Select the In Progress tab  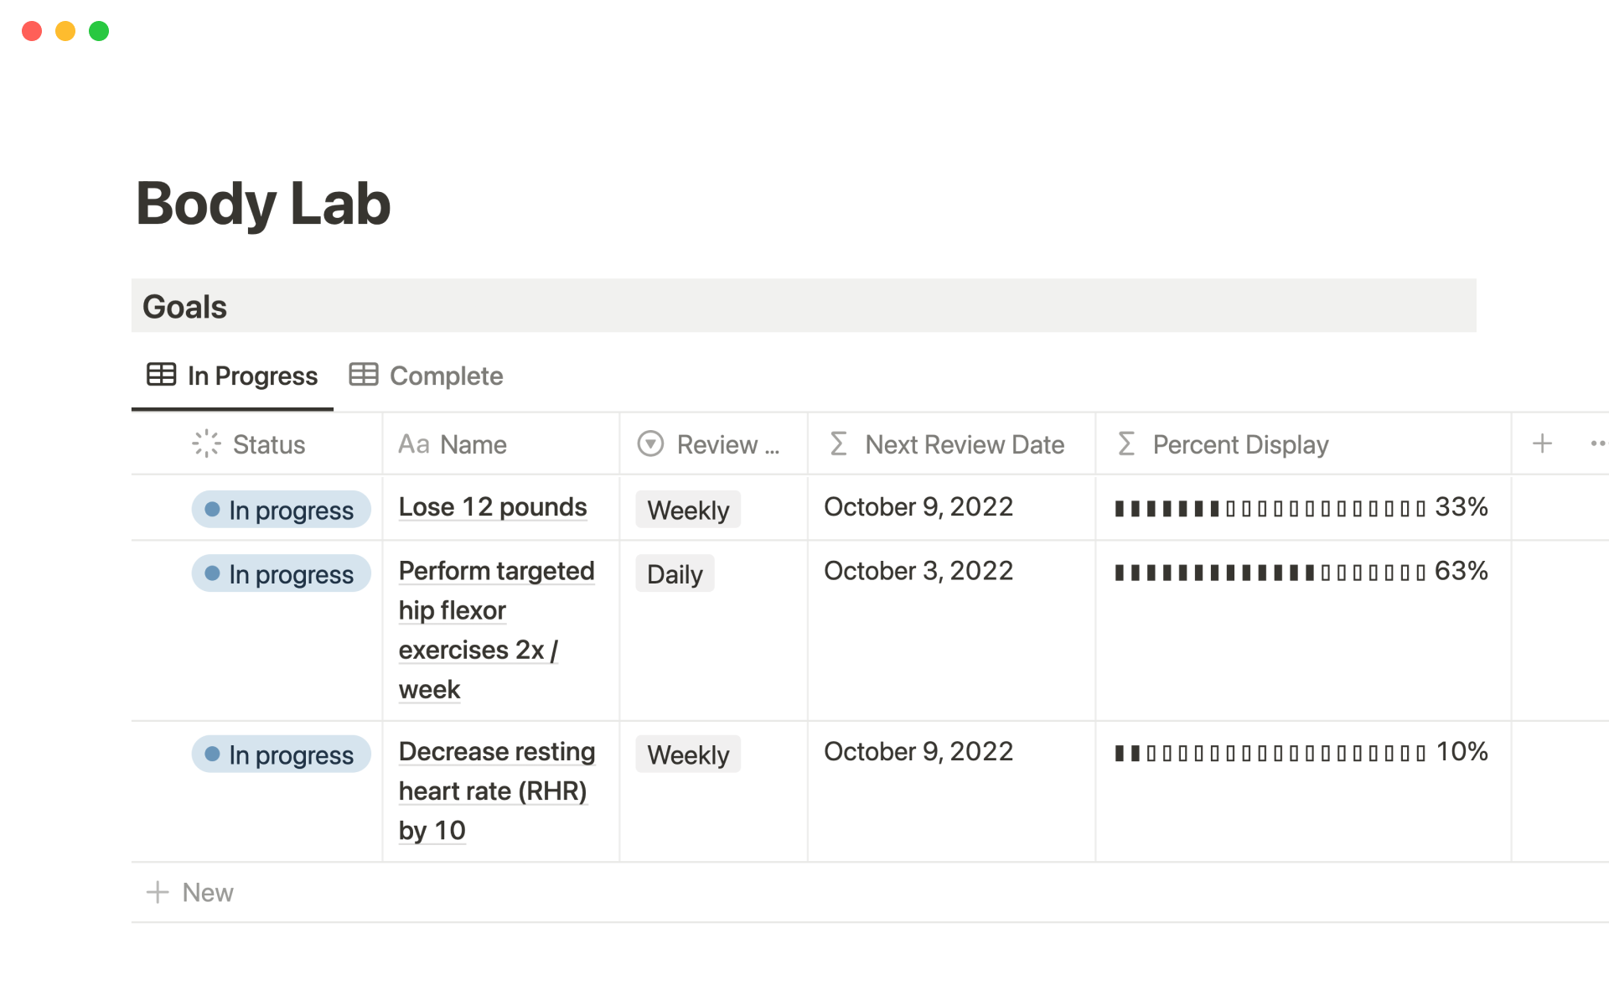[251, 376]
